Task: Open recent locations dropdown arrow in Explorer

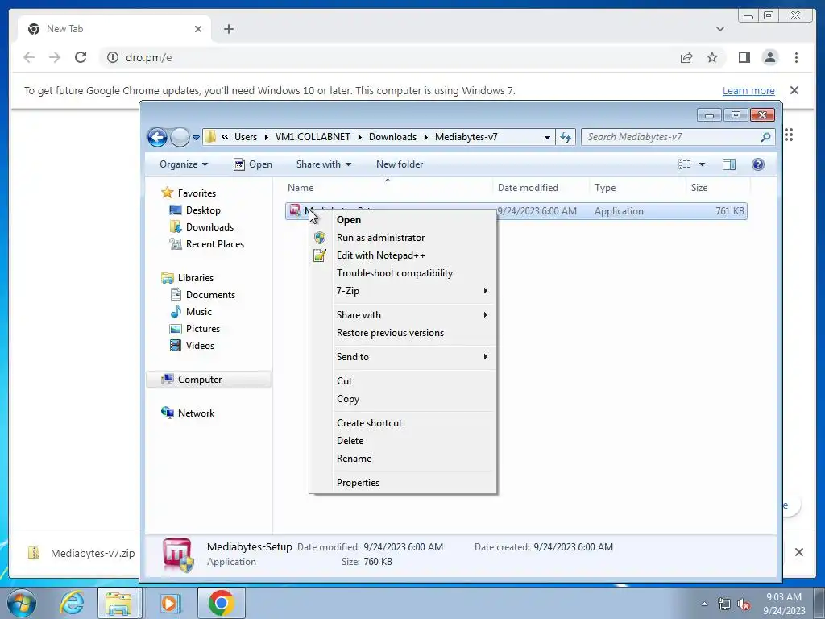Action: [196, 137]
